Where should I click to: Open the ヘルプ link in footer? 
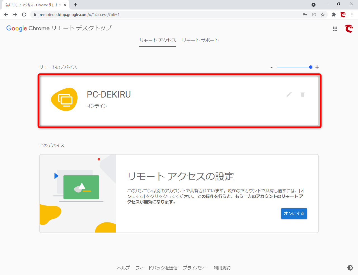[123, 268]
